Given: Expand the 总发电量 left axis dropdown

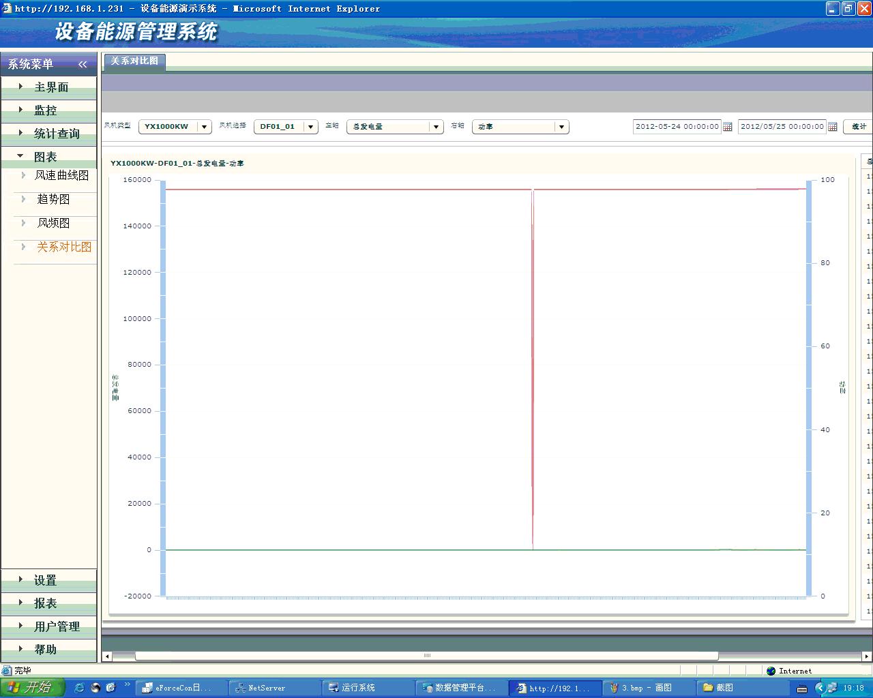Looking at the screenshot, I should [436, 127].
